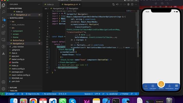Open Visual Studio Code from dock
Image resolution: width=183 pixels, height=103 pixels.
pos(53,101)
